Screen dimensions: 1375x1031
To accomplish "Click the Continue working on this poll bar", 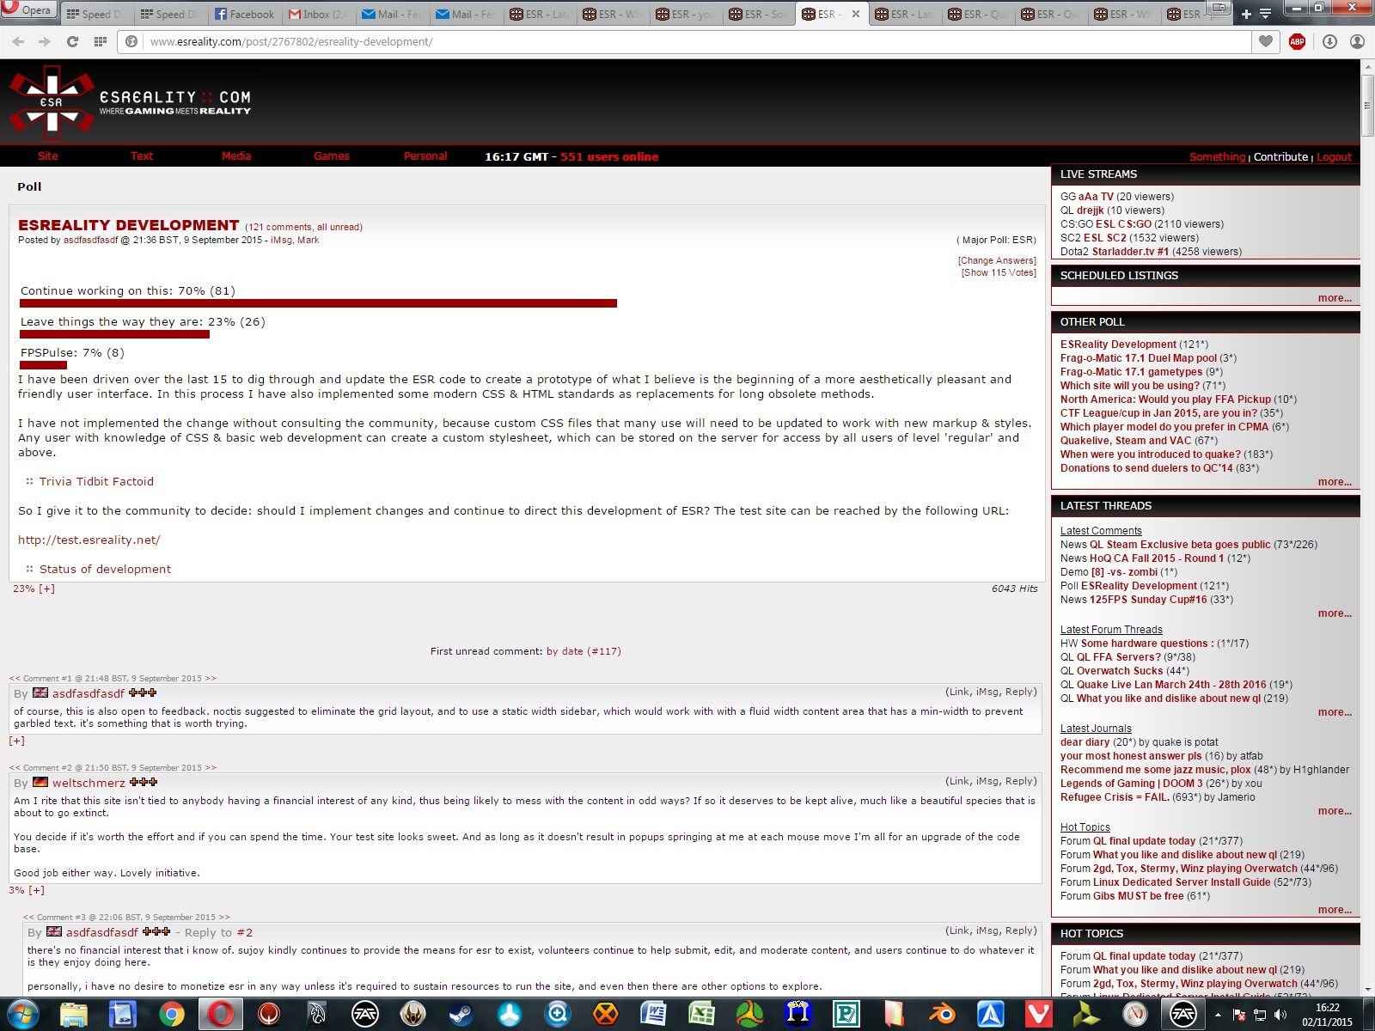I will pyautogui.click(x=318, y=303).
